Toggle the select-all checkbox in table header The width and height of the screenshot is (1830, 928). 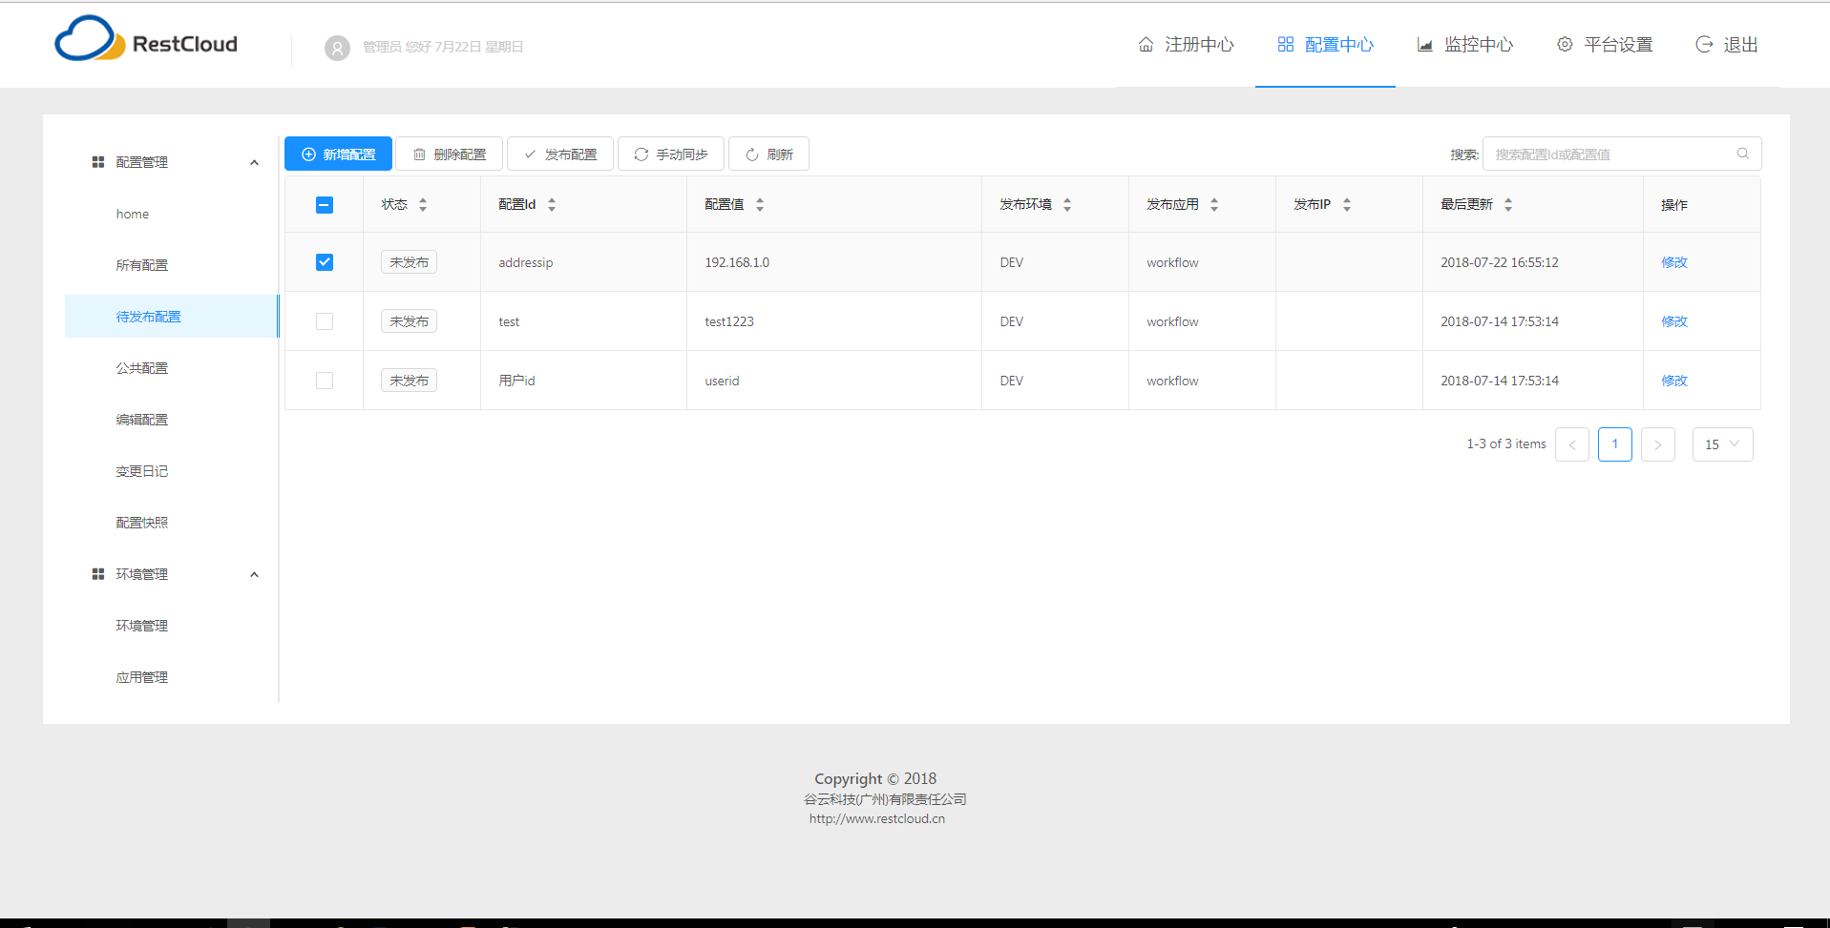point(324,204)
